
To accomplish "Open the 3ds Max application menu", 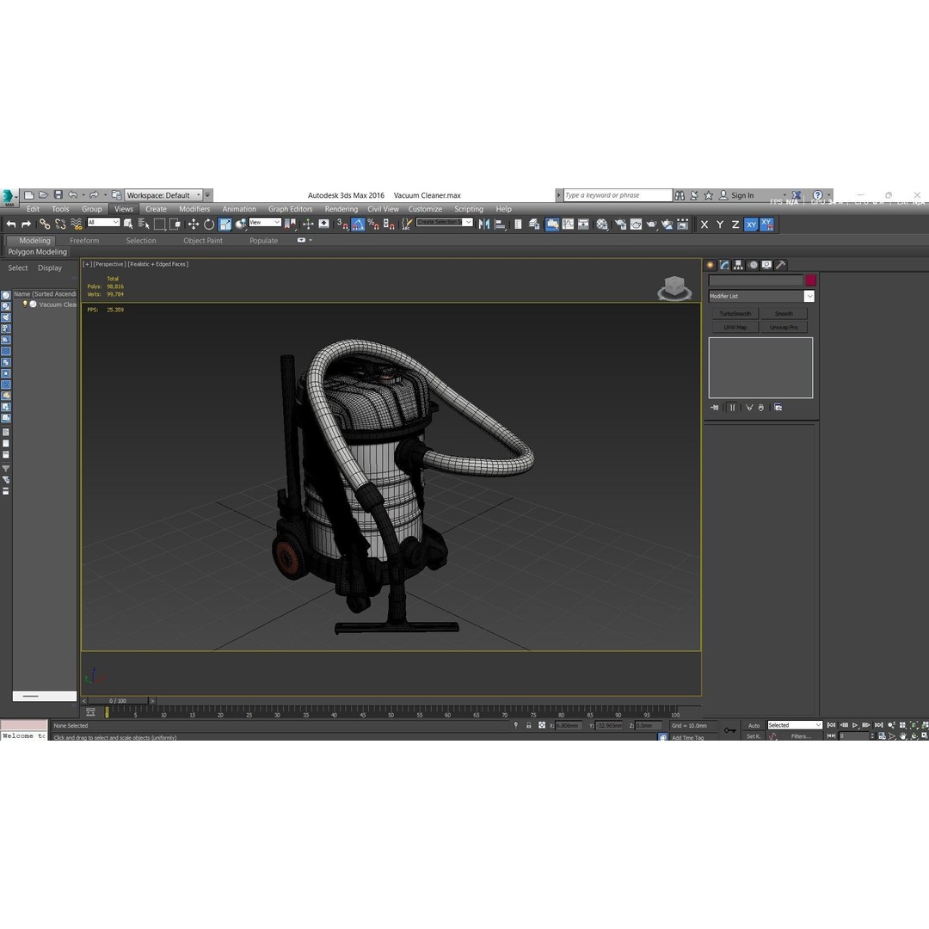I will point(9,197).
